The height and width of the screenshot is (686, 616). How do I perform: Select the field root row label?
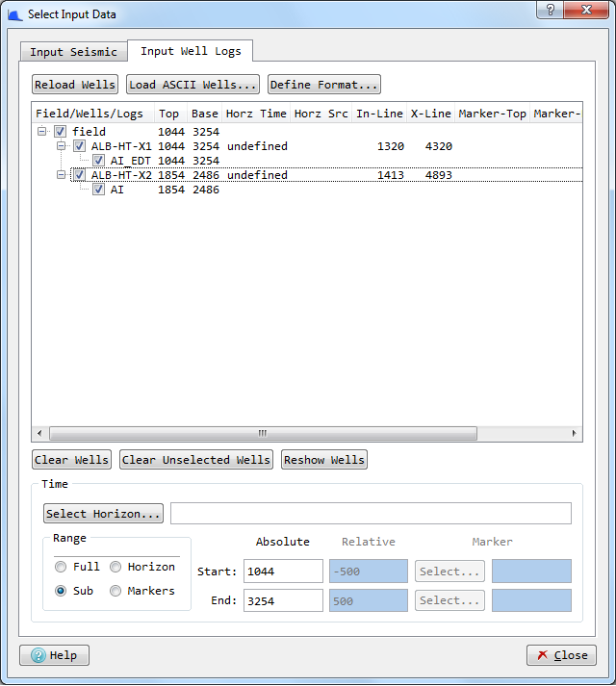point(89,132)
